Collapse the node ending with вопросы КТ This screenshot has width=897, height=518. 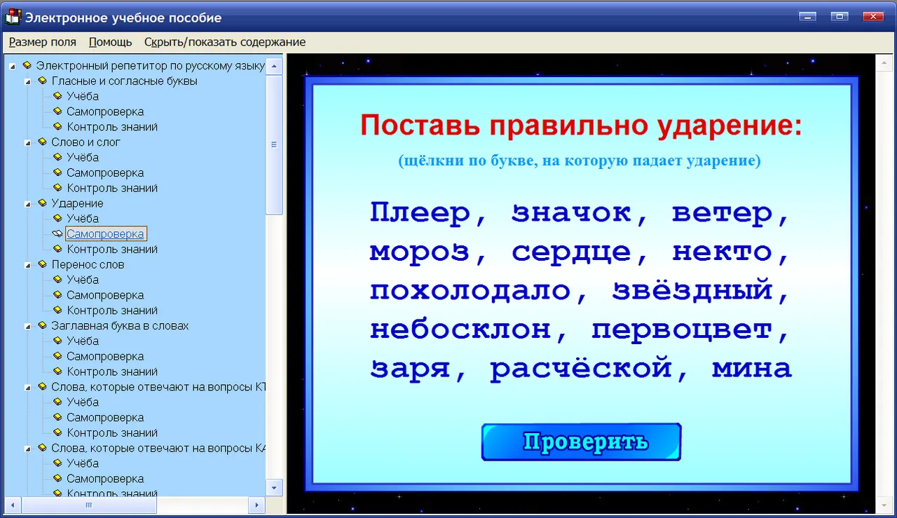coord(28,388)
